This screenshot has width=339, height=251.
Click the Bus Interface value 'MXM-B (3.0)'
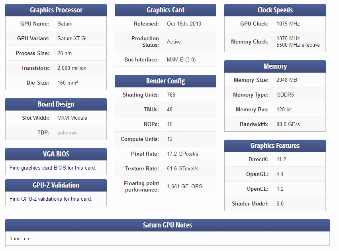click(181, 59)
